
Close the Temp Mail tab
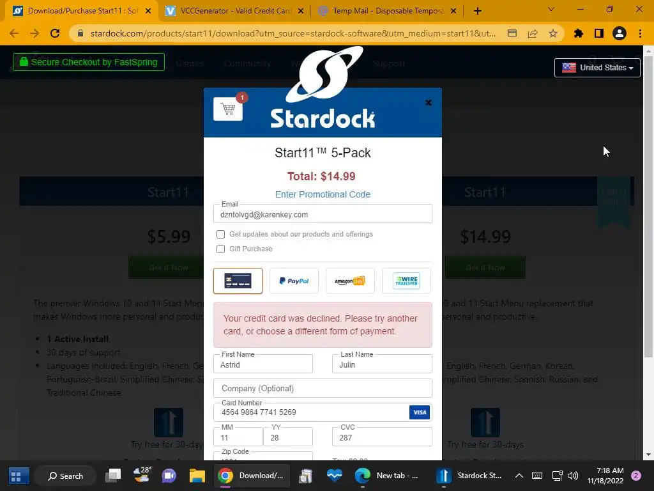pyautogui.click(x=454, y=12)
